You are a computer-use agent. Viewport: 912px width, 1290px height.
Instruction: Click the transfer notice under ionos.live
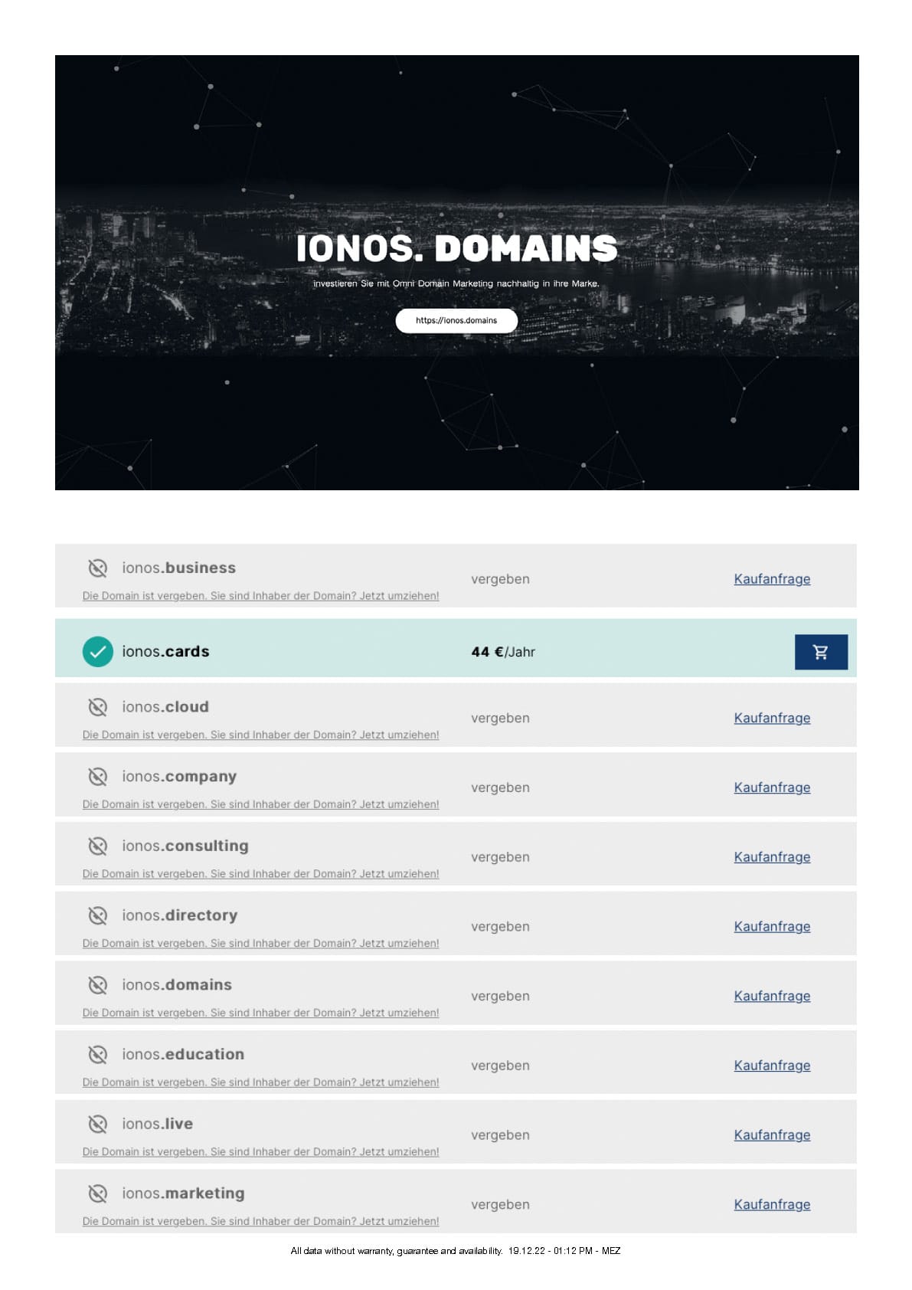260,1152
